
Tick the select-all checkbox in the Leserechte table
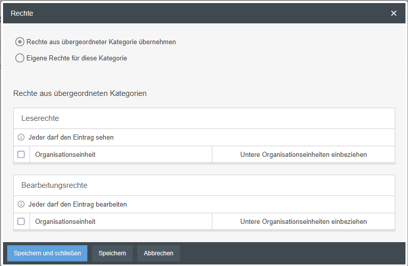click(21, 154)
